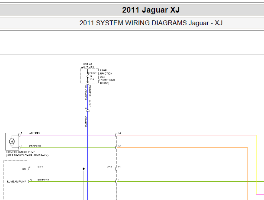Click the "GRY" label near LIN pin 2
The height and width of the screenshot is (200, 264).
pyautogui.click(x=40, y=167)
